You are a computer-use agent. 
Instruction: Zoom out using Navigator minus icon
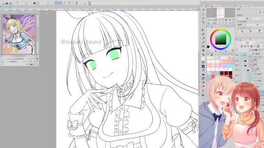[220, 20]
